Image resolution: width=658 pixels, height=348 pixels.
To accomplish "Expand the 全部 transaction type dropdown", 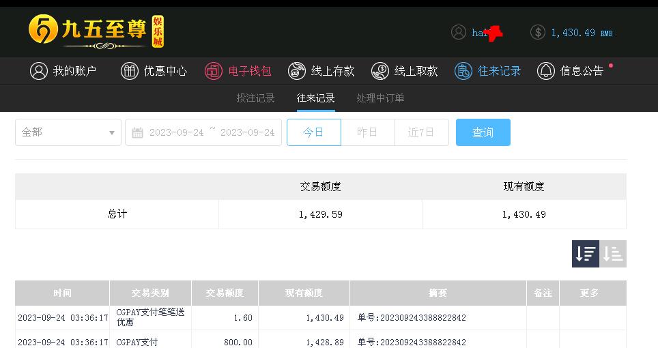I will (68, 132).
